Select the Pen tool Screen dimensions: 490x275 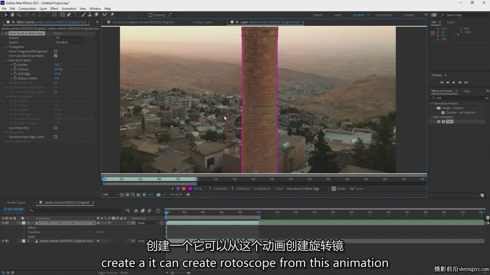point(69,15)
